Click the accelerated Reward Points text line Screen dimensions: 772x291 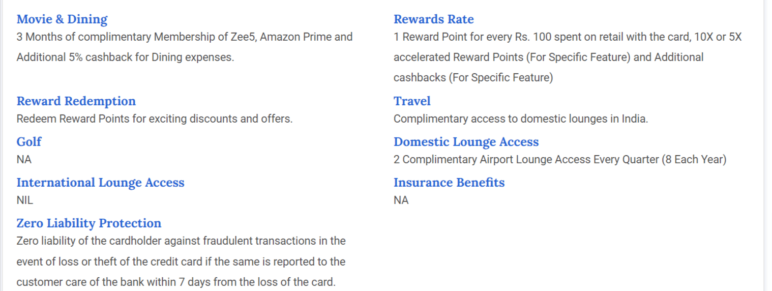[x=548, y=57]
